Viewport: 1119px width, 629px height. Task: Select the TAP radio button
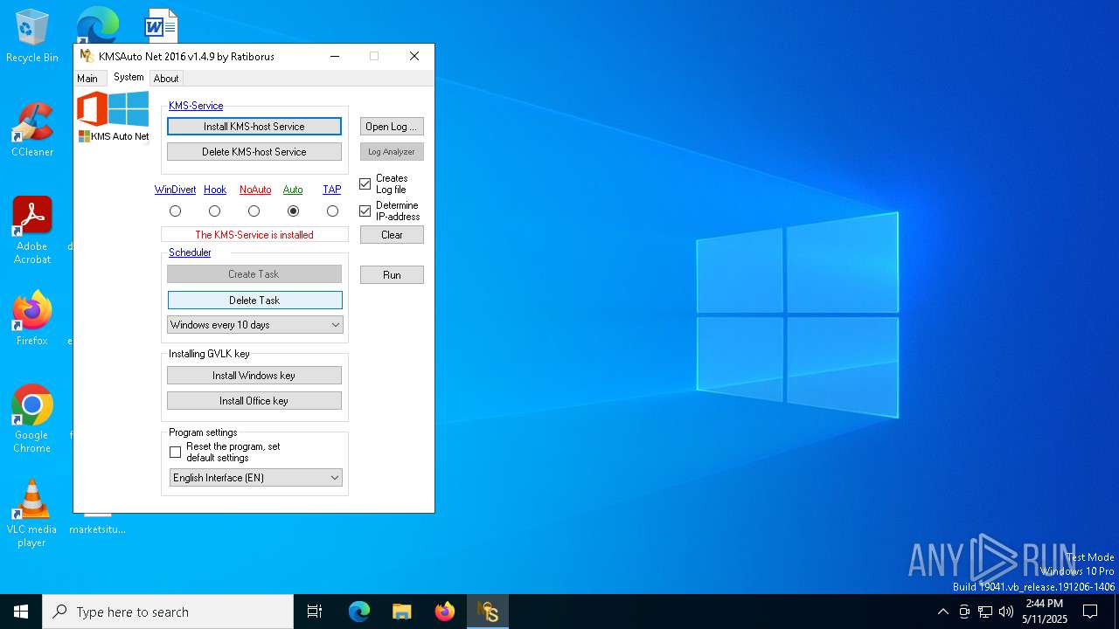(x=332, y=211)
